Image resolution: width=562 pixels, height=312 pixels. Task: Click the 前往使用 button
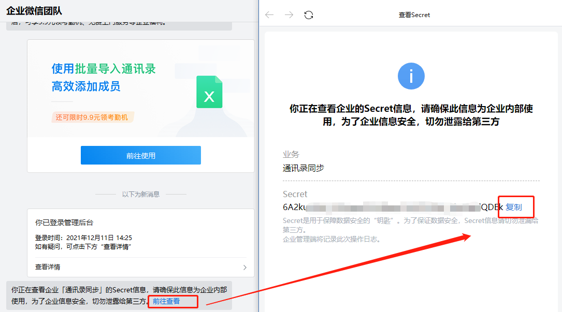coord(141,155)
